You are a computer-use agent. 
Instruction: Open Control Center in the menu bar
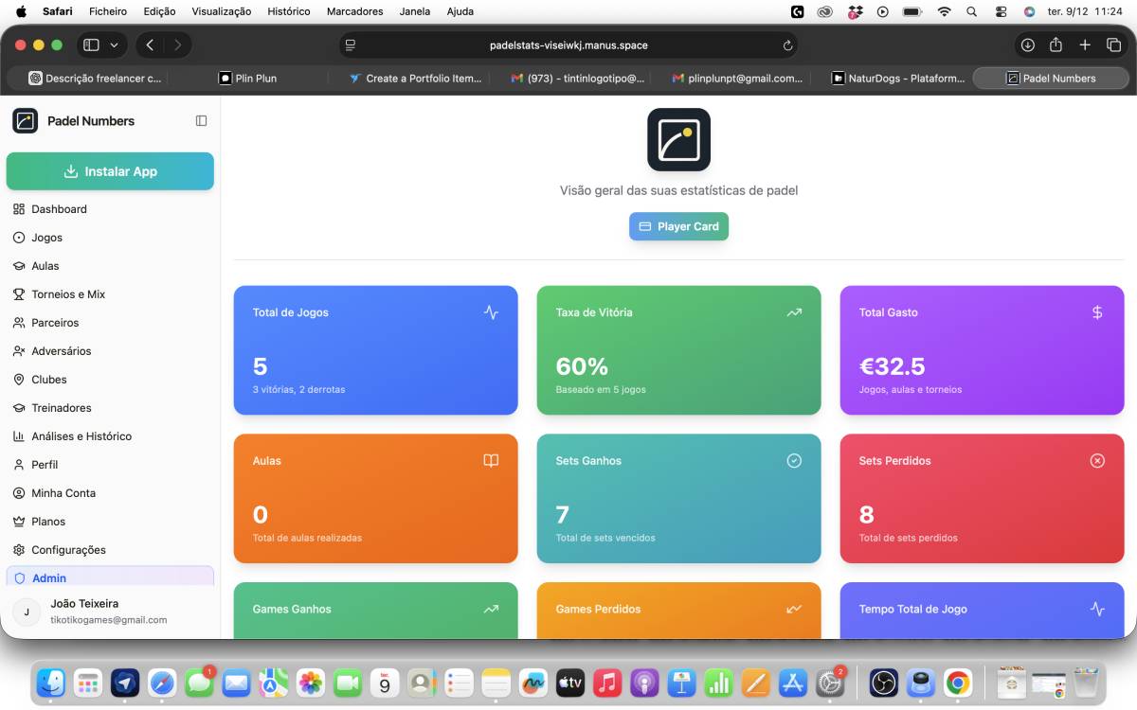pyautogui.click(x=1001, y=11)
